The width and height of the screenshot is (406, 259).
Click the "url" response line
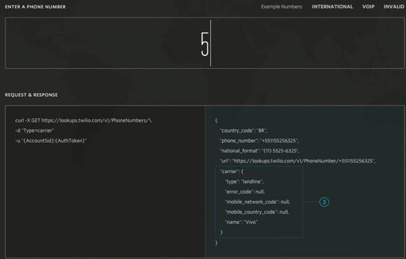pyautogui.click(x=298, y=161)
